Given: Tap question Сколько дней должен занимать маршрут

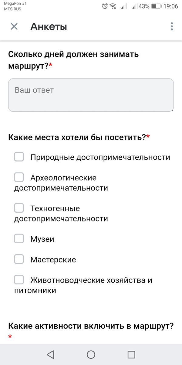Looking at the screenshot, I should click(x=73, y=60).
